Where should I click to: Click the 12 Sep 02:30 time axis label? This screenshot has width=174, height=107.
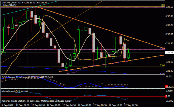coord(53,105)
